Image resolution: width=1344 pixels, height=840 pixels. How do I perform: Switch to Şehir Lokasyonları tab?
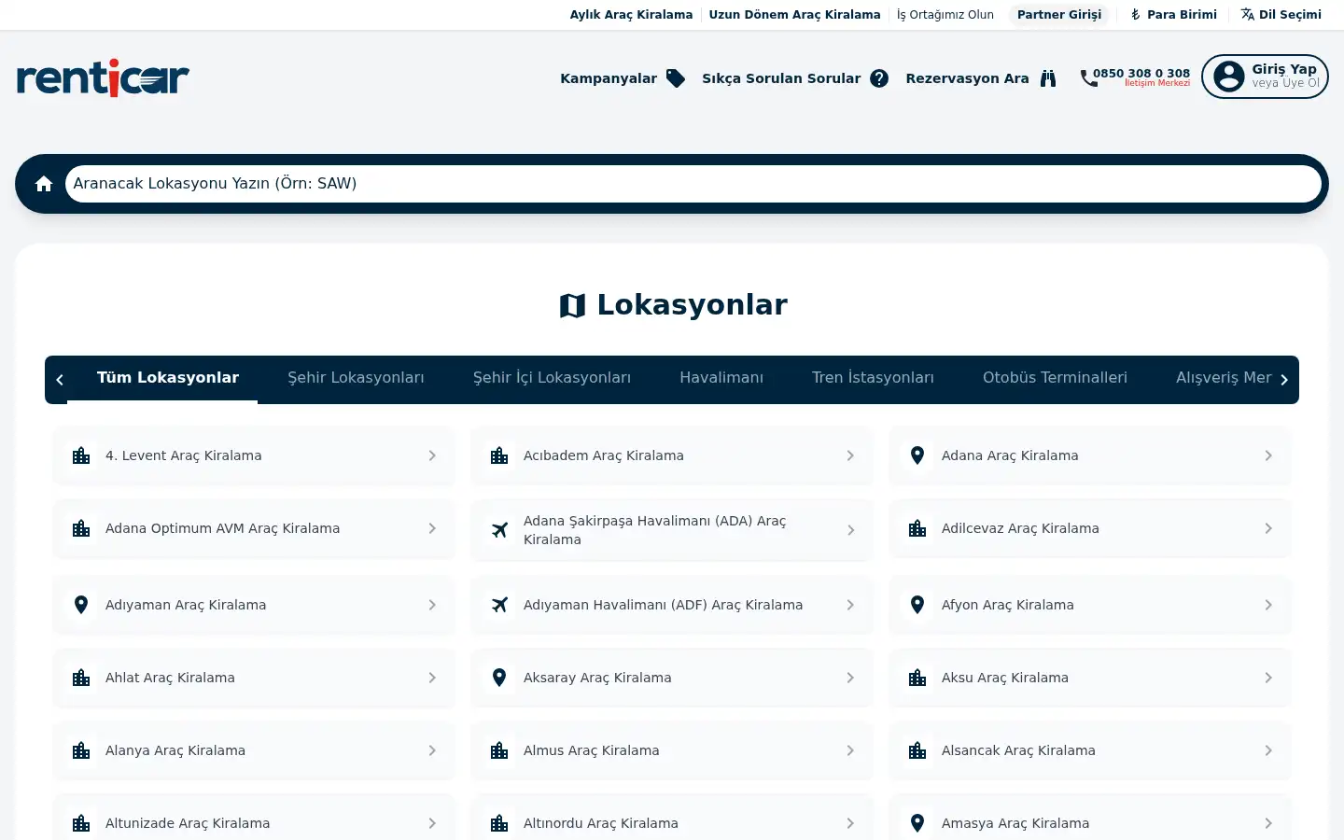356,378
